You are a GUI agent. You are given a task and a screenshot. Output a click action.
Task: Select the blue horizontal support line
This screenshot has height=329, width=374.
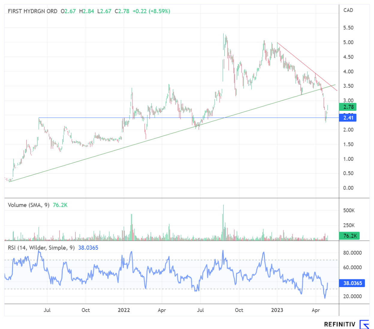tap(90, 118)
